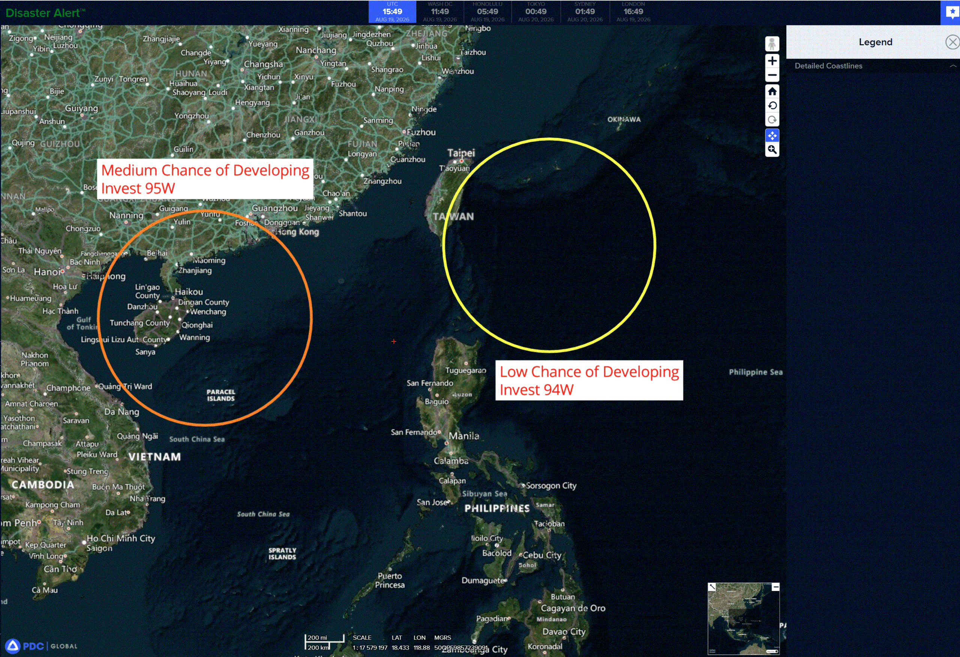Click the Cebu City label
Image resolution: width=960 pixels, height=657 pixels.
(542, 555)
